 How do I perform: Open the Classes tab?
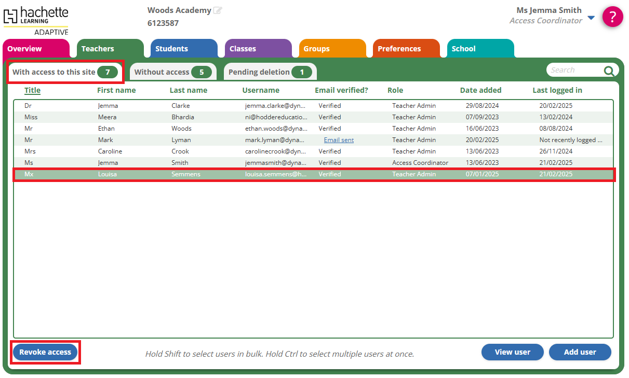coord(243,49)
